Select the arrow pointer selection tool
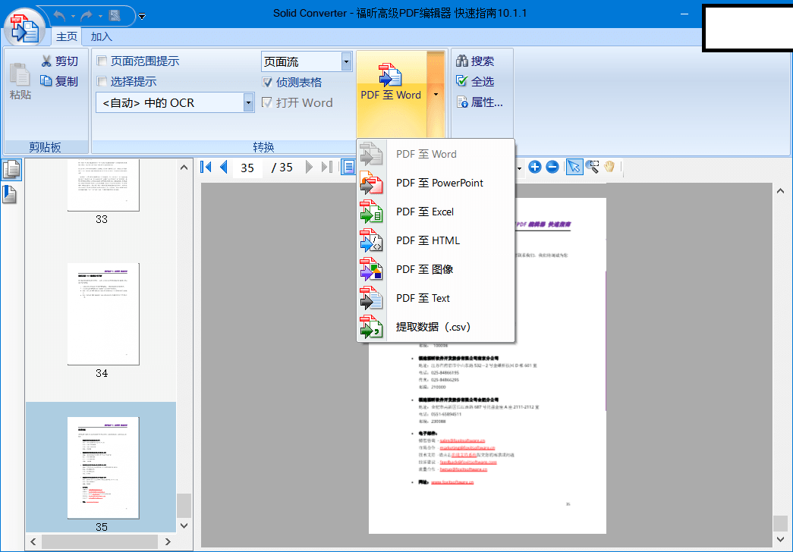 [574, 167]
